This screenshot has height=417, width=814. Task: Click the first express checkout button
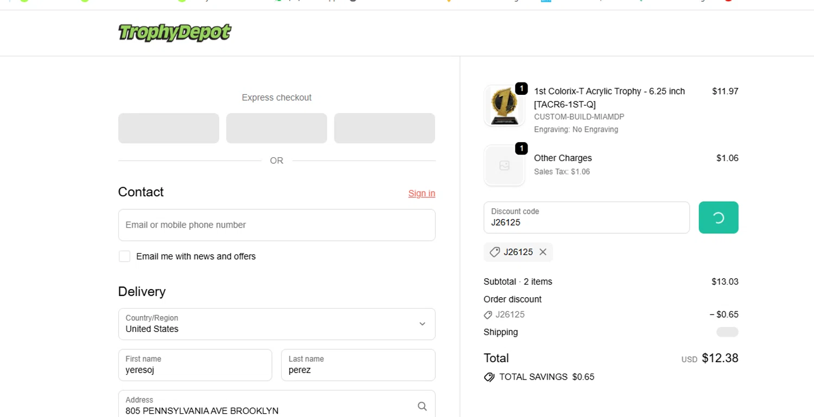pyautogui.click(x=169, y=129)
